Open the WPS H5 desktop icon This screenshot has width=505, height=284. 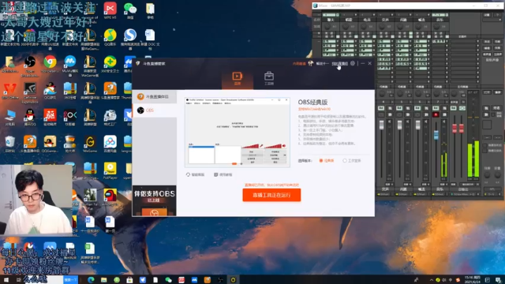click(x=110, y=10)
